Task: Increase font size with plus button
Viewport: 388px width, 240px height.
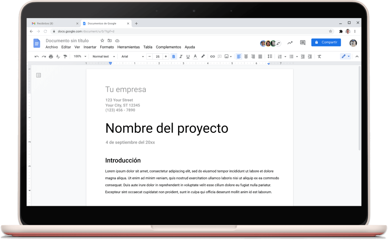Action: [166, 56]
